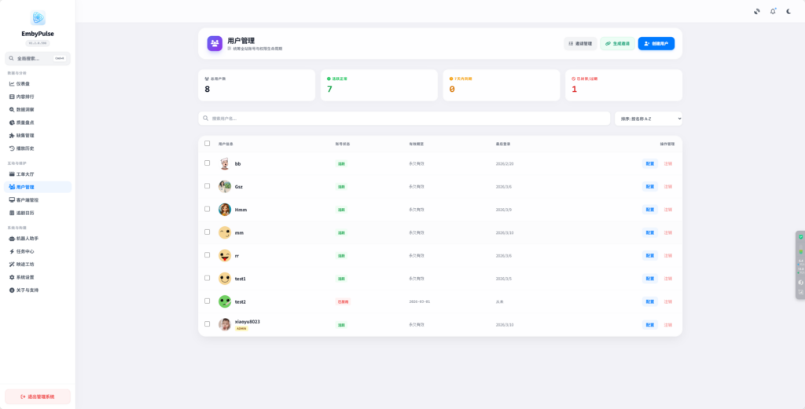Click 注销 link for user Gsz
Viewport: 805px width, 409px height.
pos(668,187)
